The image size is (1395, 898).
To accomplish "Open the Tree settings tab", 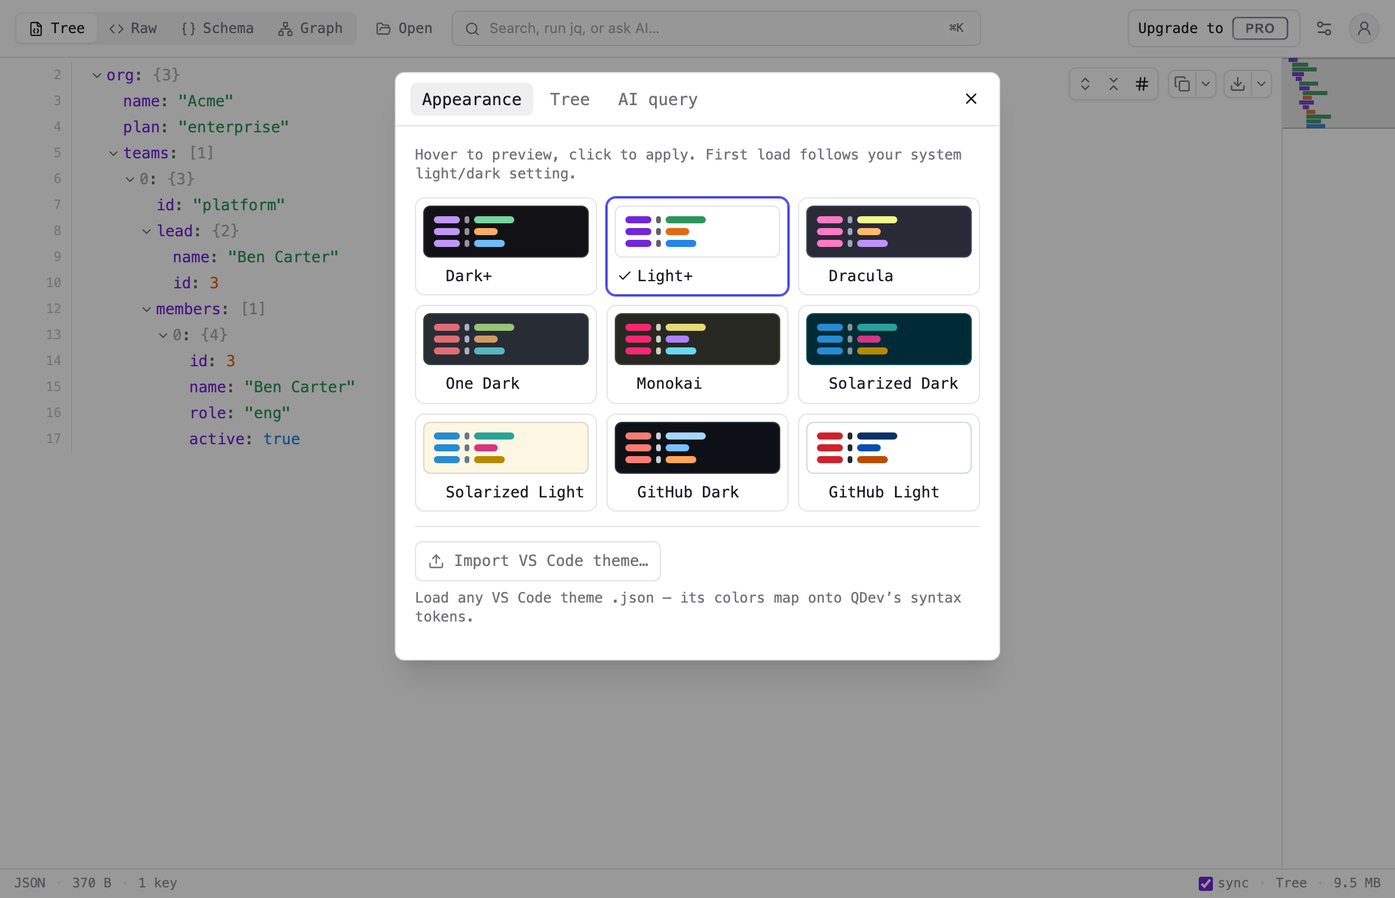I will coord(569,99).
